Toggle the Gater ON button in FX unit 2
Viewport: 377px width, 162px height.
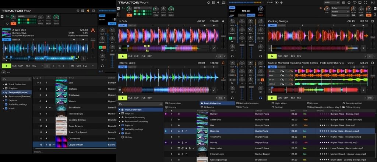pyautogui.click(x=369, y=15)
